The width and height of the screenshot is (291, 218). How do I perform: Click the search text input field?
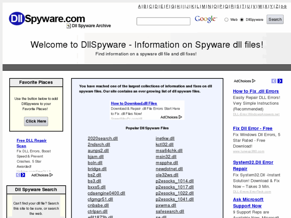point(163,21)
